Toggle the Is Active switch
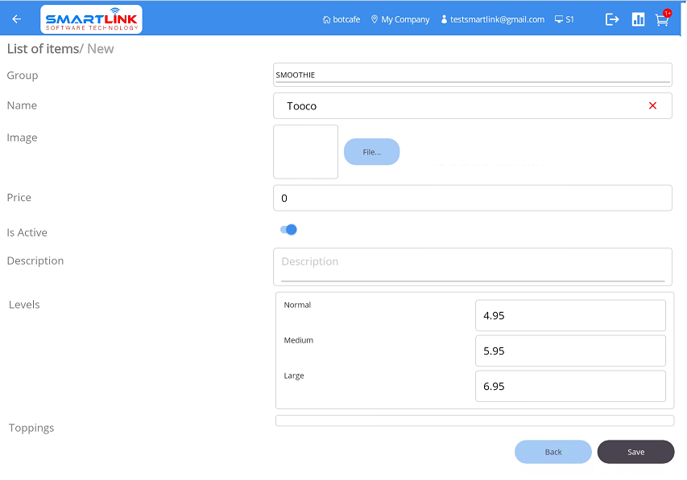 pos(288,230)
